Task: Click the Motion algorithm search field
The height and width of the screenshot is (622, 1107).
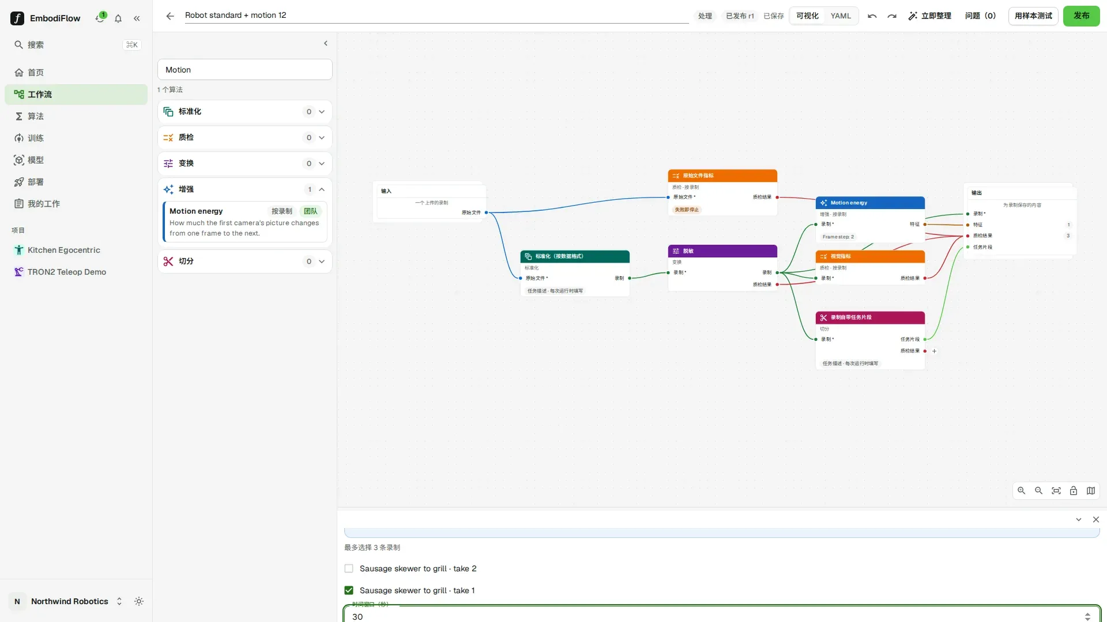Action: (x=244, y=70)
